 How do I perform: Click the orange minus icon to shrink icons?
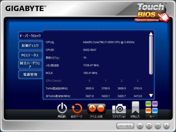(101, 109)
